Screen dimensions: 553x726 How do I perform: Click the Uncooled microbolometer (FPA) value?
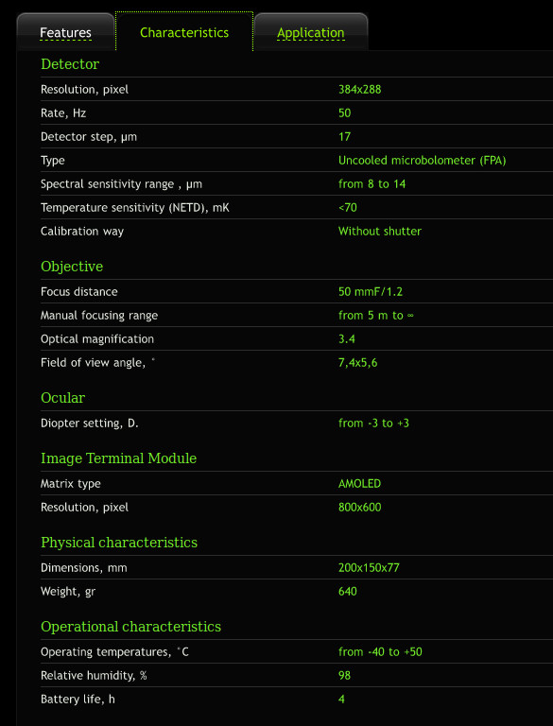coord(422,161)
